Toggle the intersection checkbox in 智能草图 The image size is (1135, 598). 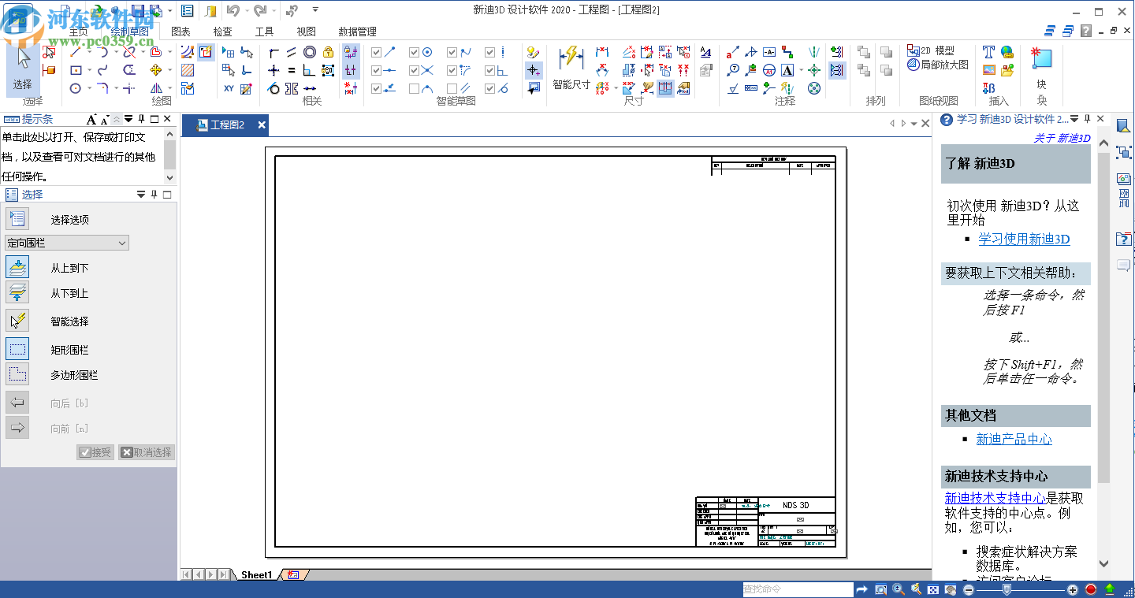point(415,70)
